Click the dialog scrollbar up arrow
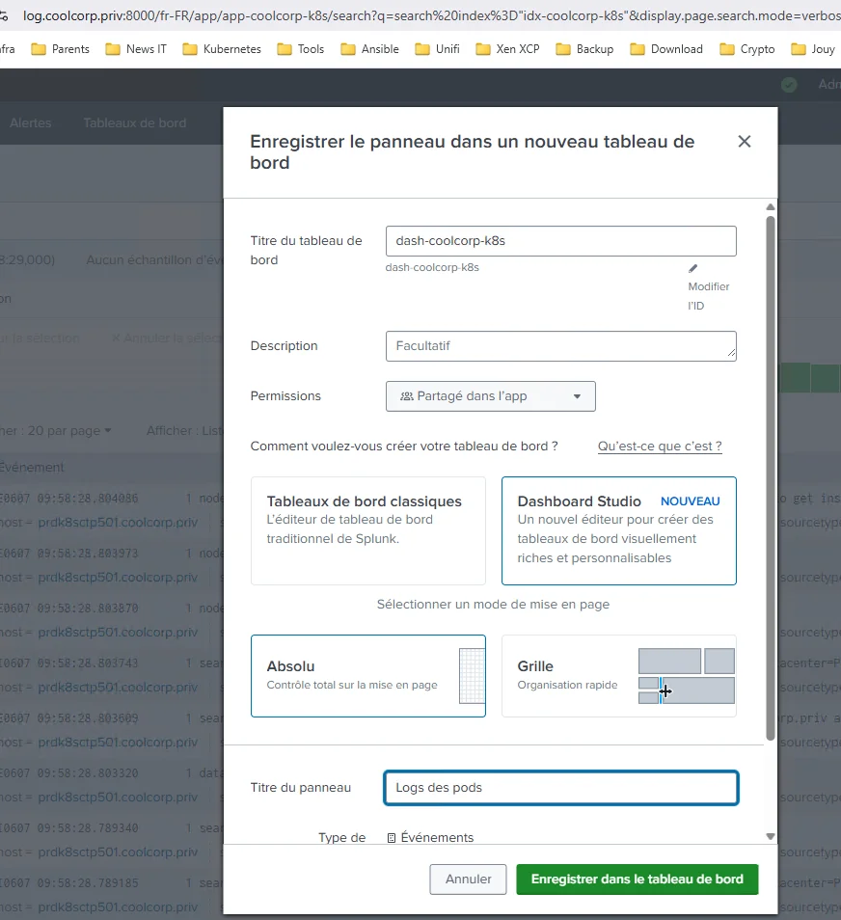This screenshot has height=920, width=841. [x=771, y=207]
